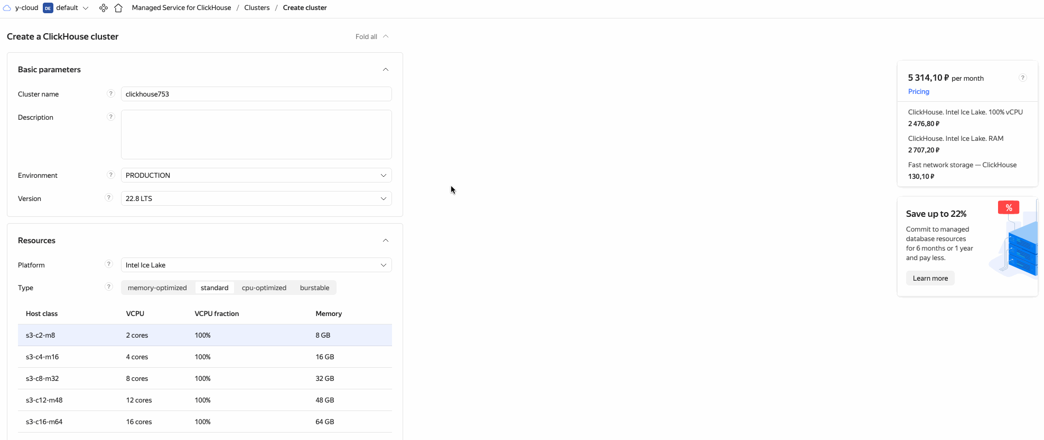The width and height of the screenshot is (1044, 440).
Task: Open the Environment PRODUCTION dropdown
Action: point(256,175)
